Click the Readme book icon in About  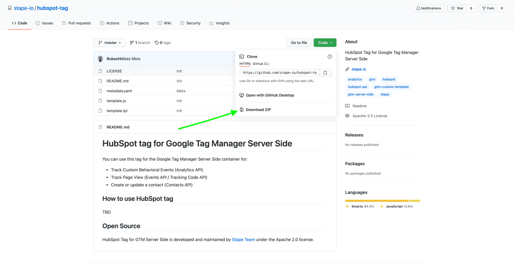[347, 106]
